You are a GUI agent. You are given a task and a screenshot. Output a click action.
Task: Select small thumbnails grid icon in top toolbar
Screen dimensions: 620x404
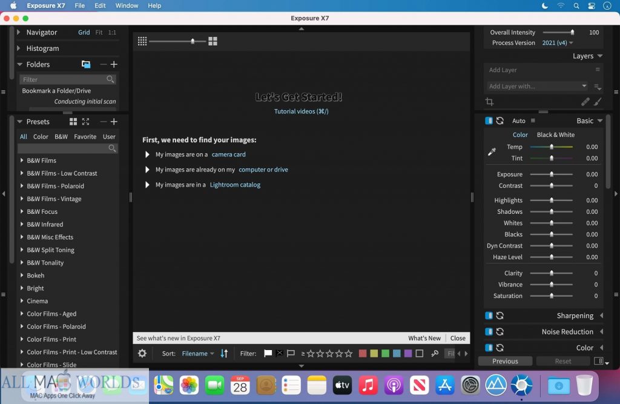[142, 41]
